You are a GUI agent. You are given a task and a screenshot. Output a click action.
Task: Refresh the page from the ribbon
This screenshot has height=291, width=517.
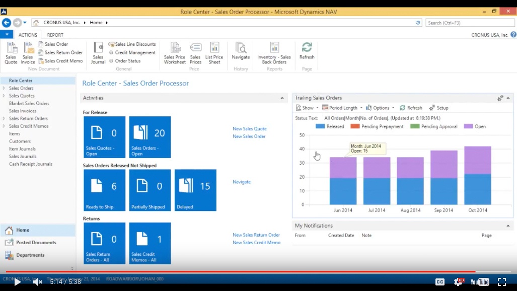click(x=307, y=51)
